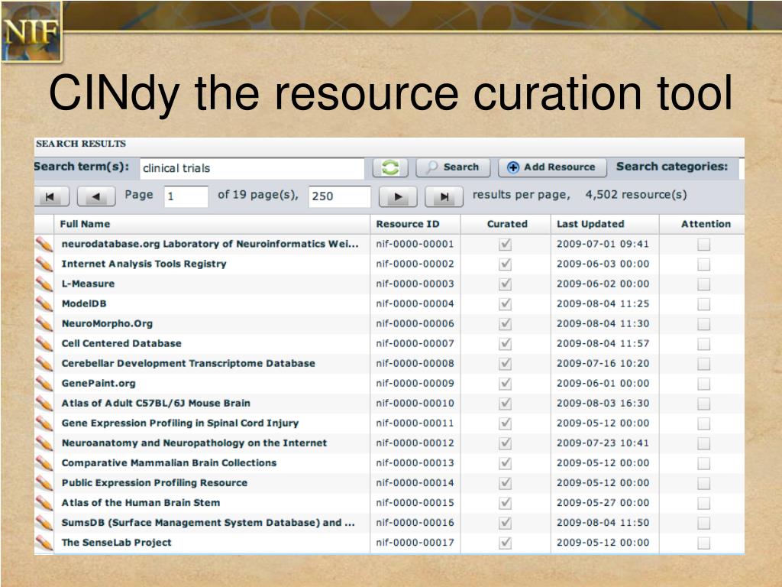Click Resource ID nif-0000-00010
The image size is (782, 587).
415,404
